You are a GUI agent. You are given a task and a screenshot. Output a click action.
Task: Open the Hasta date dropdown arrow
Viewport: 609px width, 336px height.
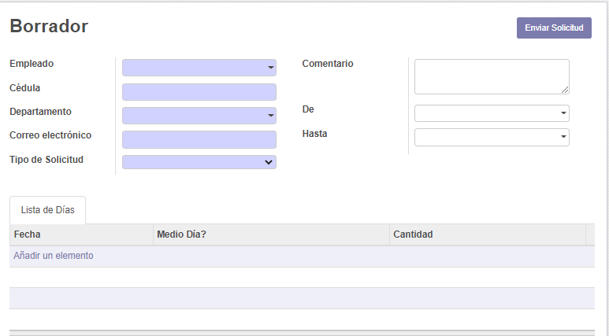point(563,137)
